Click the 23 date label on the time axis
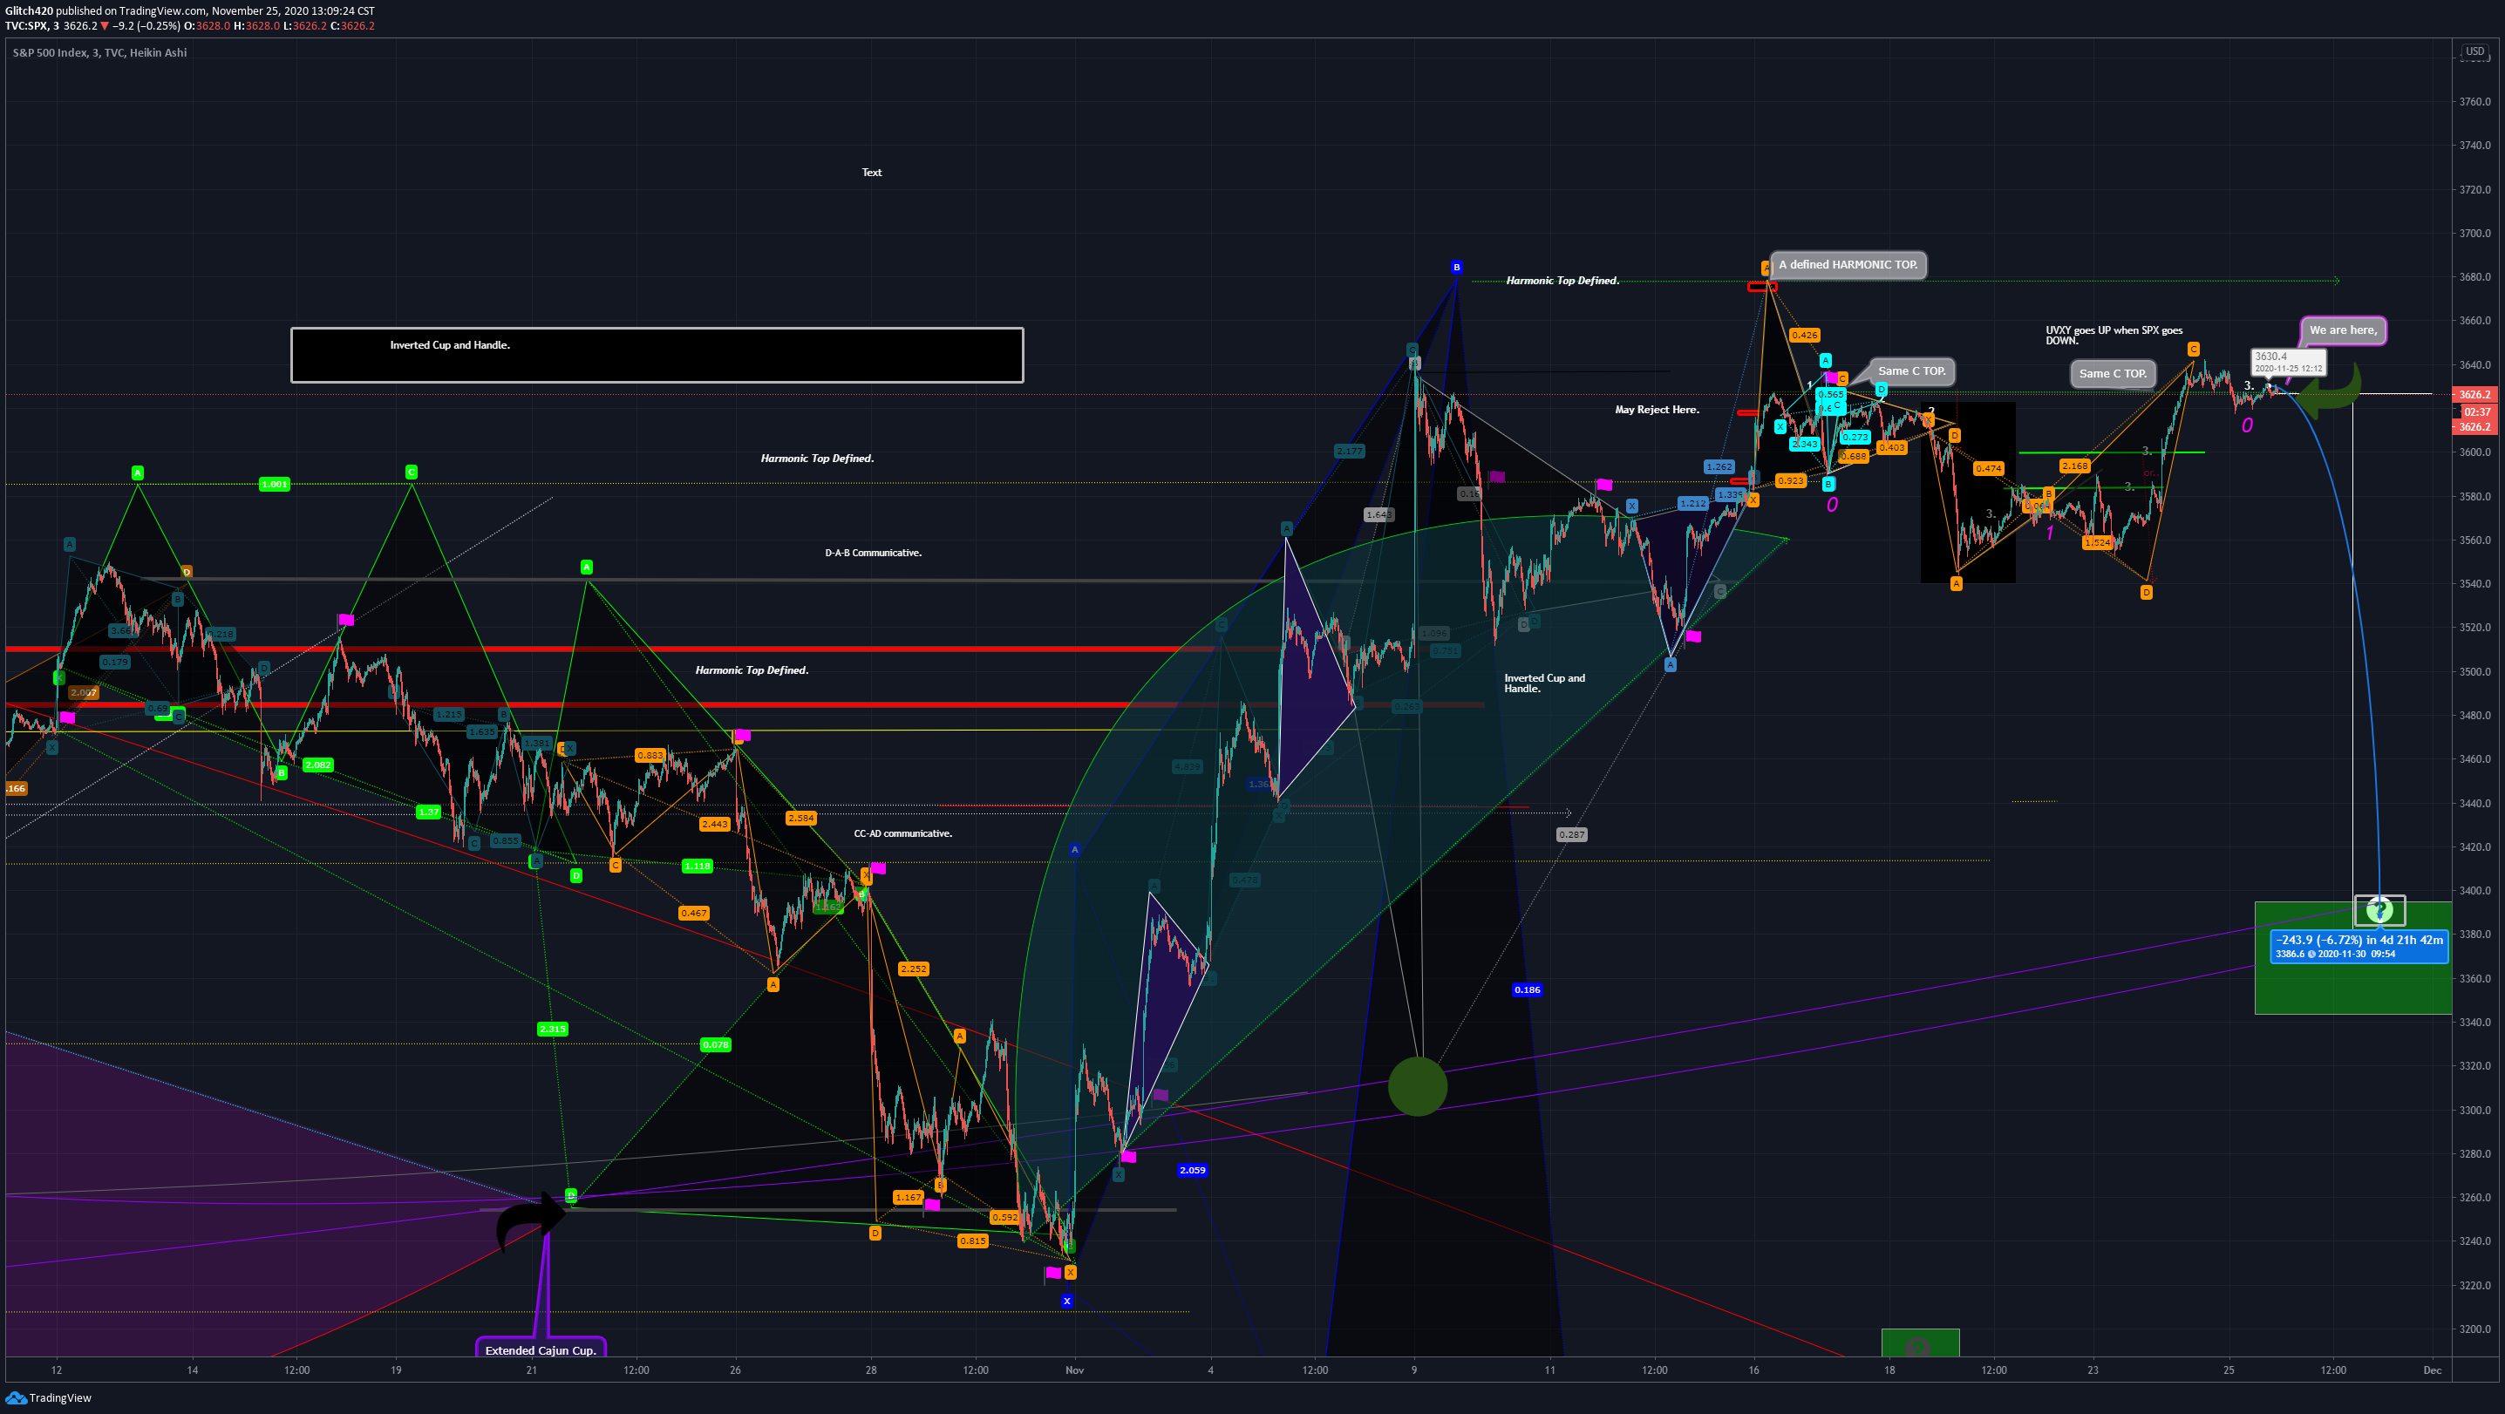This screenshot has width=2505, height=1414. (2092, 1370)
